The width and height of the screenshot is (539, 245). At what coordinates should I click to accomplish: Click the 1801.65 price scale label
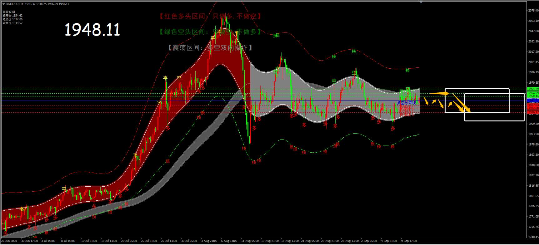pyautogui.click(x=533, y=196)
